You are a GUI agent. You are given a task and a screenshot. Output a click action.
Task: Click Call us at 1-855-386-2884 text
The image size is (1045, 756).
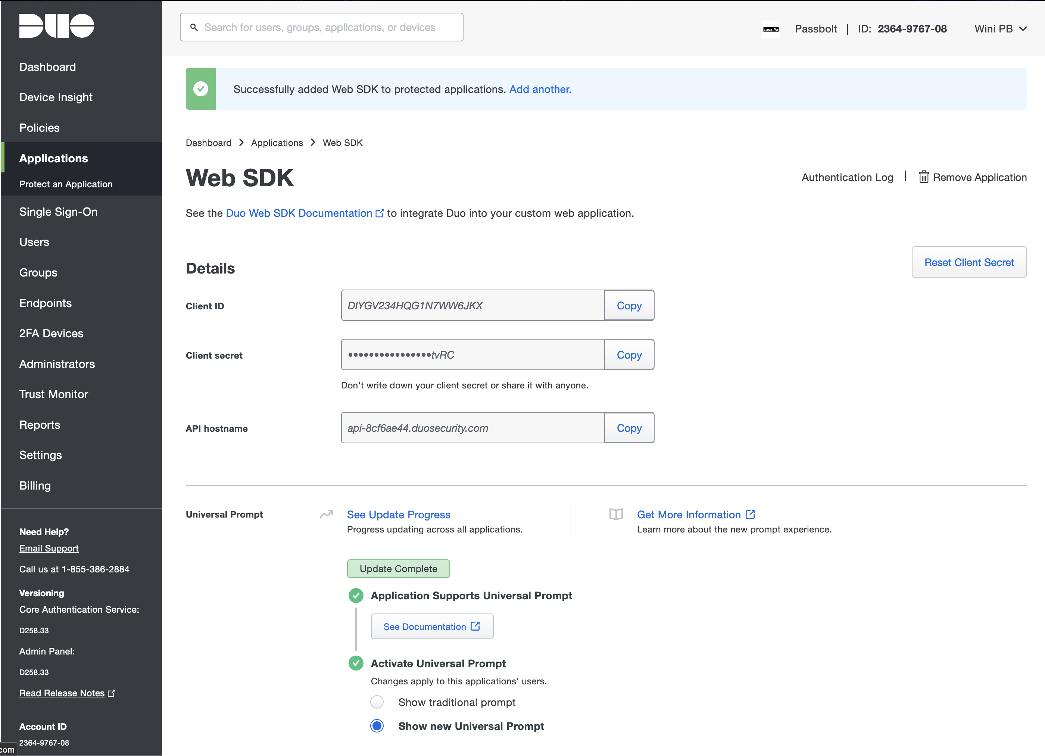74,569
